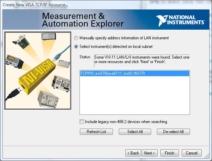This screenshot has width=212, height=161.
Task: Click De-select All to clear selection
Action: tap(173, 132)
